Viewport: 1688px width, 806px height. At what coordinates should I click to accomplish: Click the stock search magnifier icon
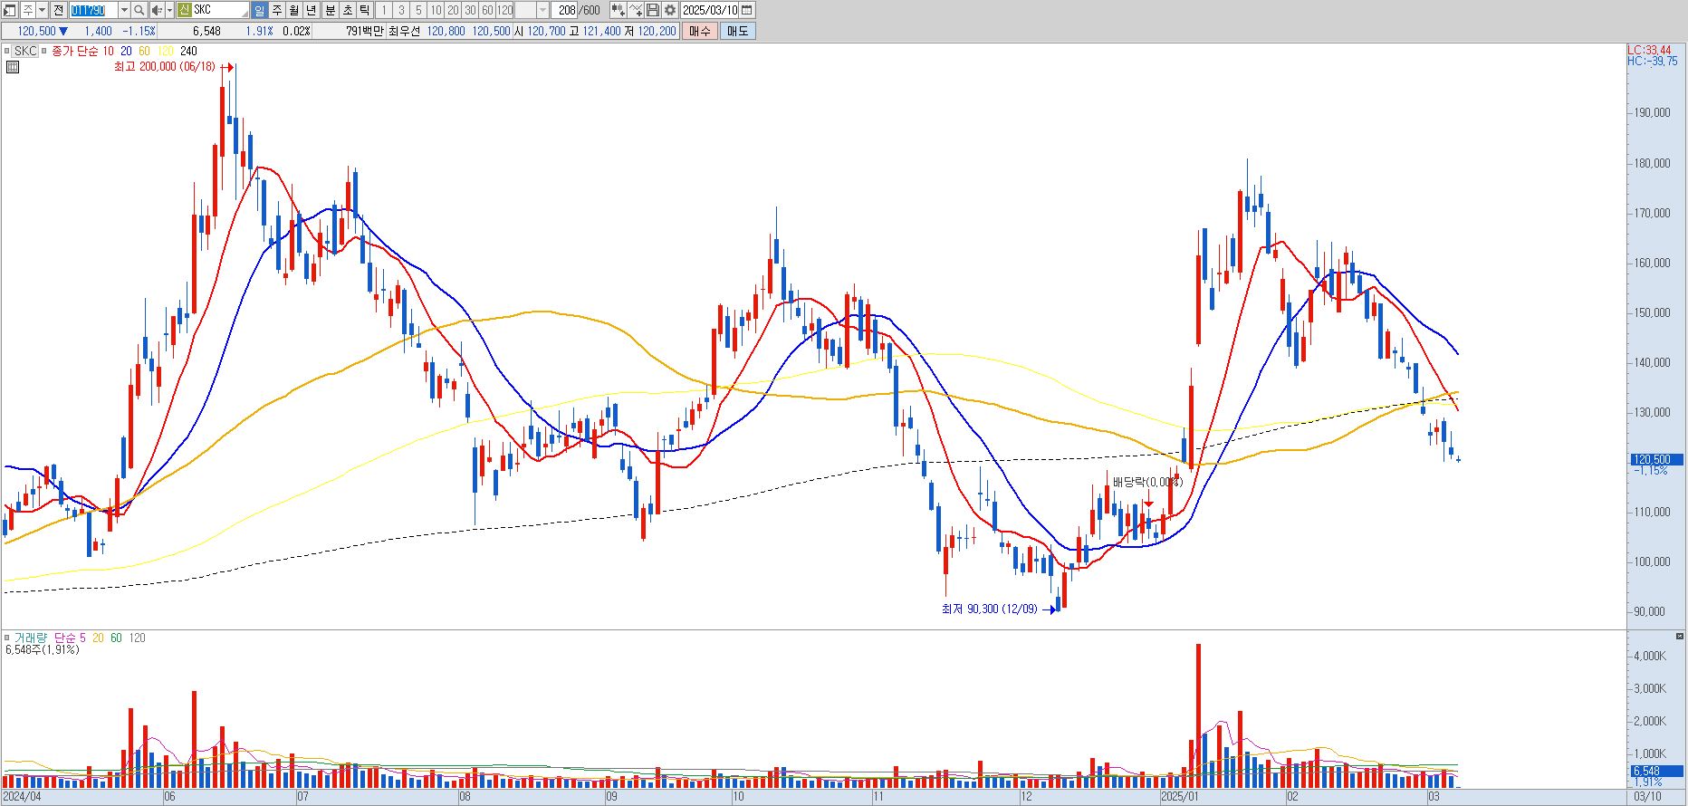[139, 10]
